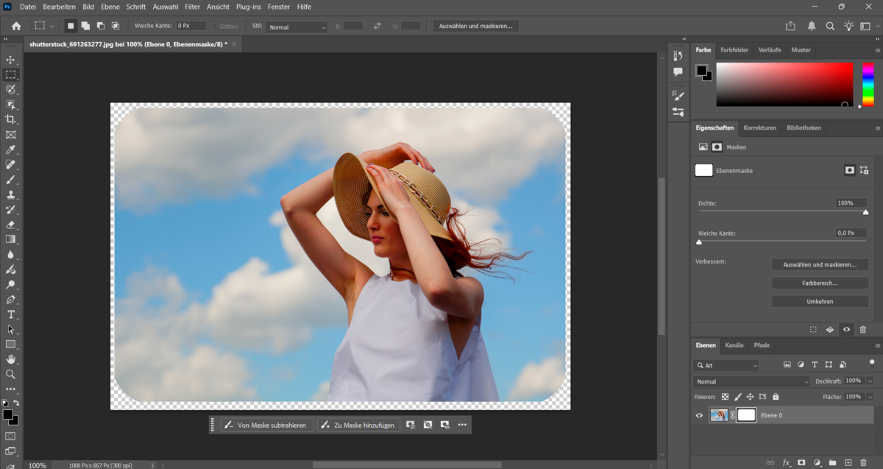Open the Filter menu
The width and height of the screenshot is (883, 469).
191,7
